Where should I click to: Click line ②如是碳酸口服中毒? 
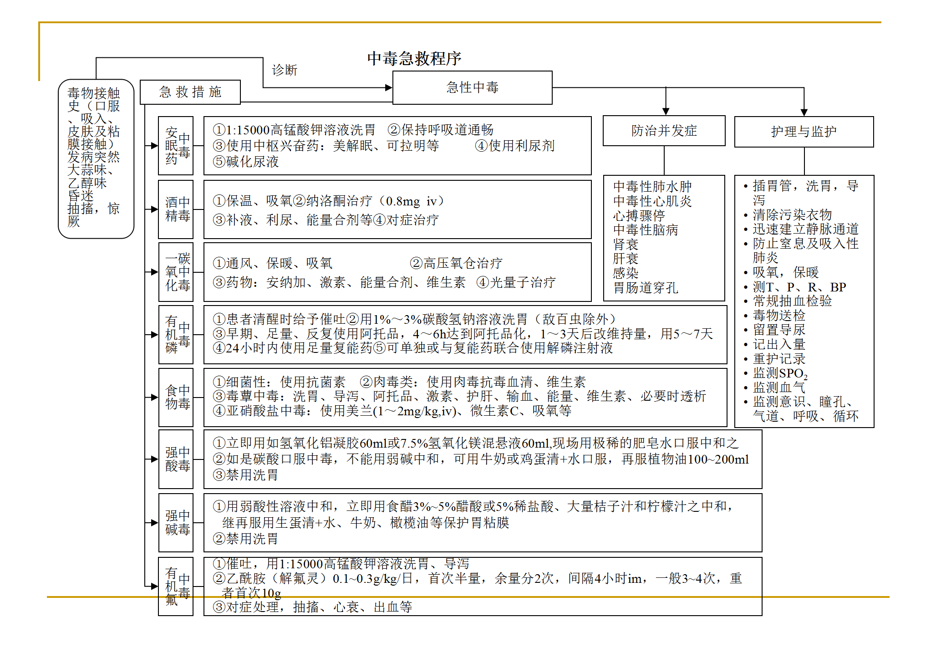pyautogui.click(x=481, y=459)
